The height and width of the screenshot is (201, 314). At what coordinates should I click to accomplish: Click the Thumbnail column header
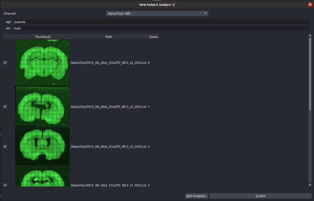coord(42,37)
